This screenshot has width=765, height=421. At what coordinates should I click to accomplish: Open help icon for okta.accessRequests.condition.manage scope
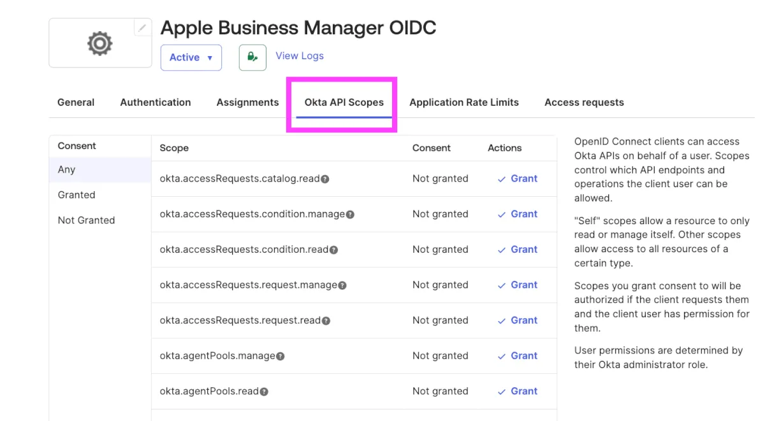click(x=350, y=215)
